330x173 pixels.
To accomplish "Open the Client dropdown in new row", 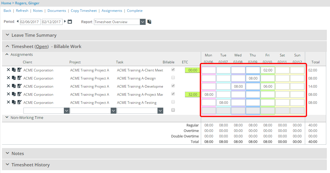I will pyautogui.click(x=66, y=111).
